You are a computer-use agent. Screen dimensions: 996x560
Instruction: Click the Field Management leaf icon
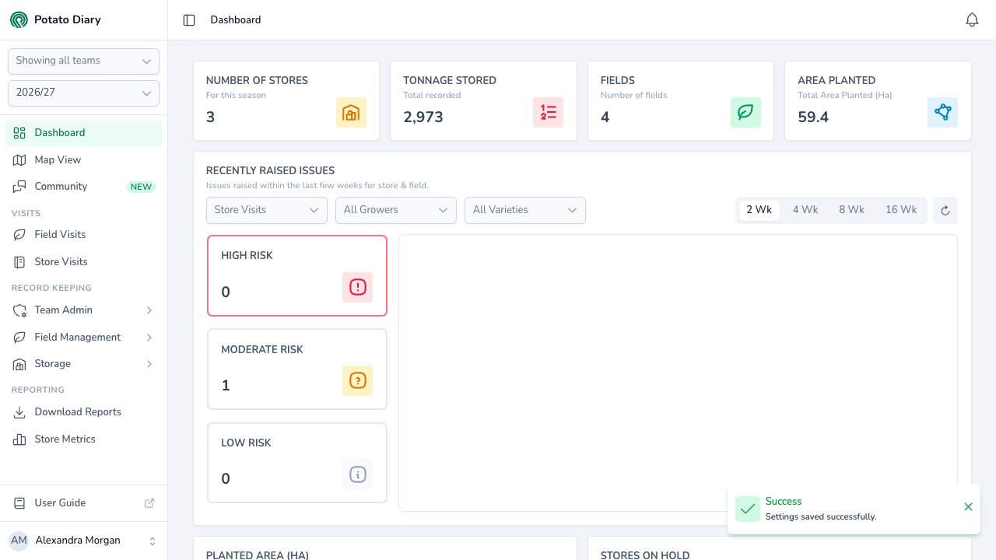click(x=19, y=338)
